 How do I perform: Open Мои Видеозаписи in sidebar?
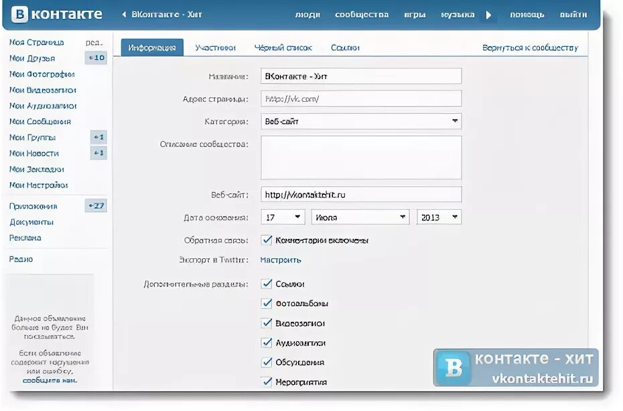42,90
